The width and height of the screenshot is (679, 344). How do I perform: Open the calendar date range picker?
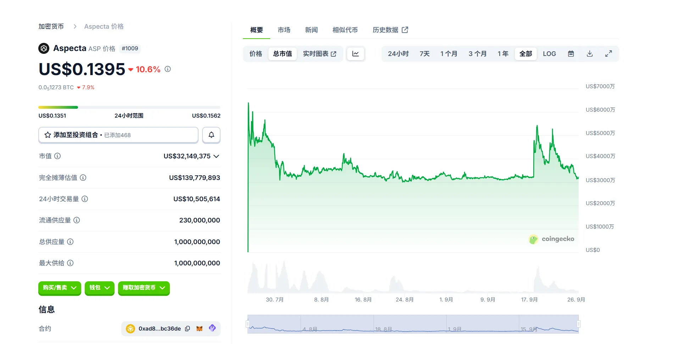[571, 54]
